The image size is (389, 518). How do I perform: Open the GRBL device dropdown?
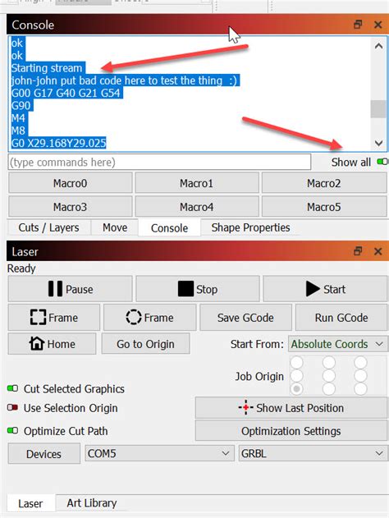[x=313, y=453]
